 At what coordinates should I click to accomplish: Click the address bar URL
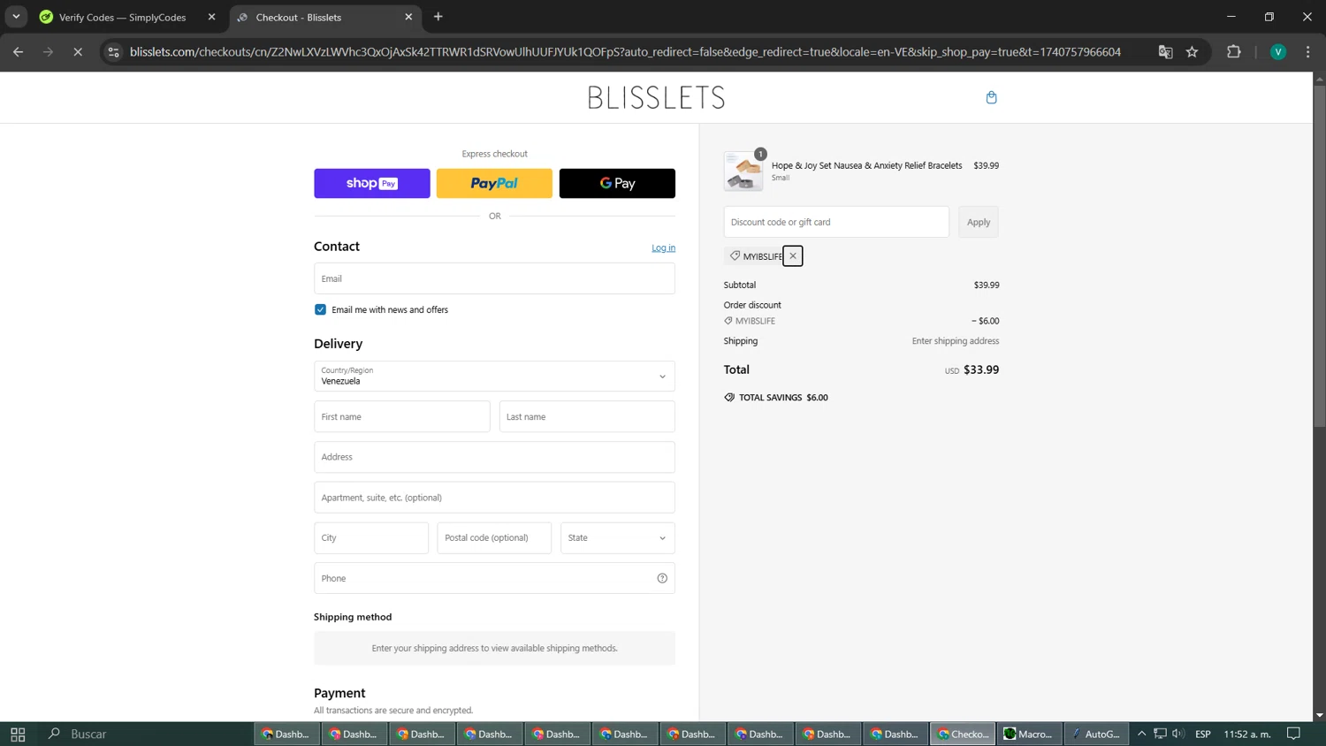(x=625, y=52)
